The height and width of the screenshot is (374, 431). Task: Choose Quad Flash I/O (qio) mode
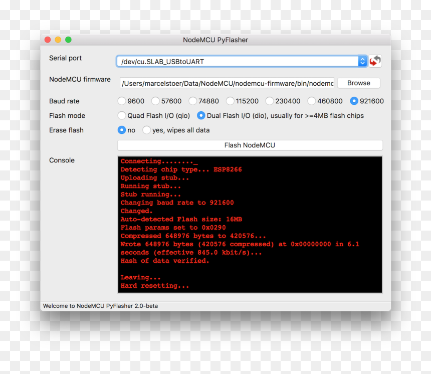154,115
